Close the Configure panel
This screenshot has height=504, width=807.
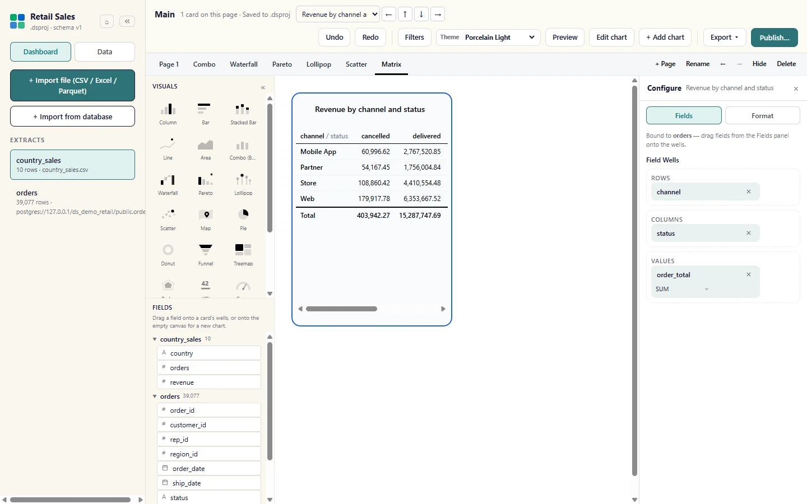[796, 88]
